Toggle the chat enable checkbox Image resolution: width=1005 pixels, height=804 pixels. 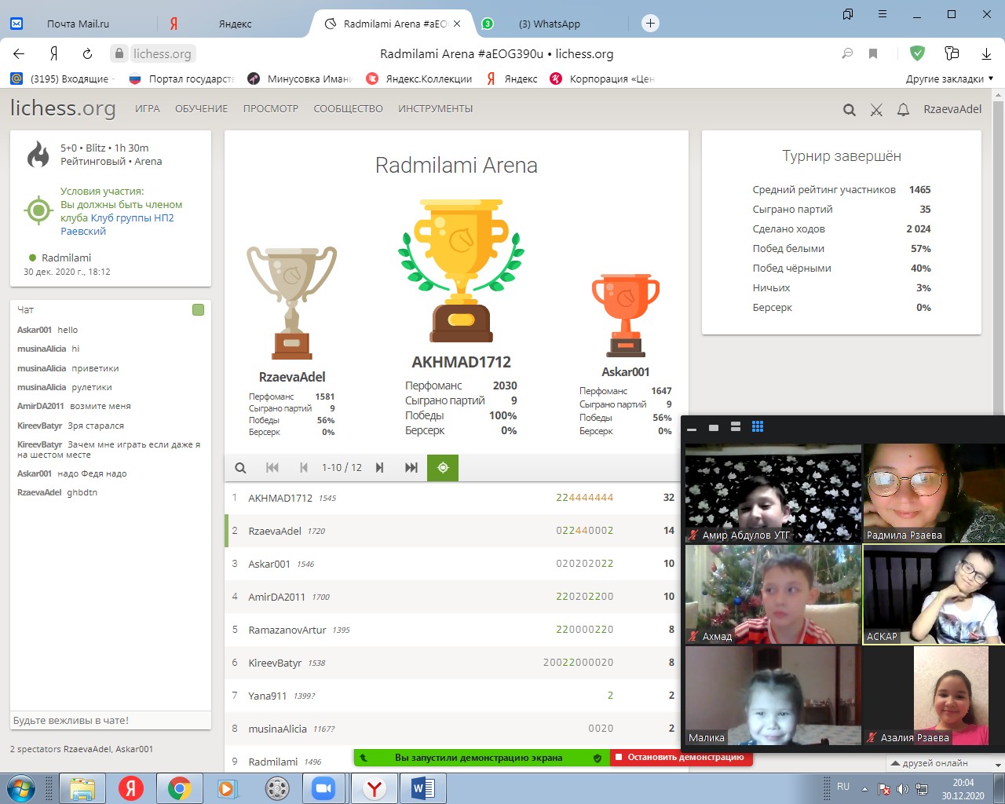(198, 310)
